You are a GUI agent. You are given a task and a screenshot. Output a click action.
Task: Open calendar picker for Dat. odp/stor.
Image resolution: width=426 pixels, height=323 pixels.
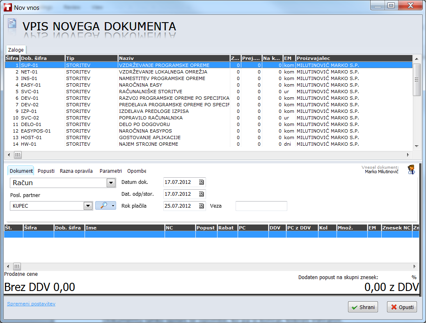[202, 194]
